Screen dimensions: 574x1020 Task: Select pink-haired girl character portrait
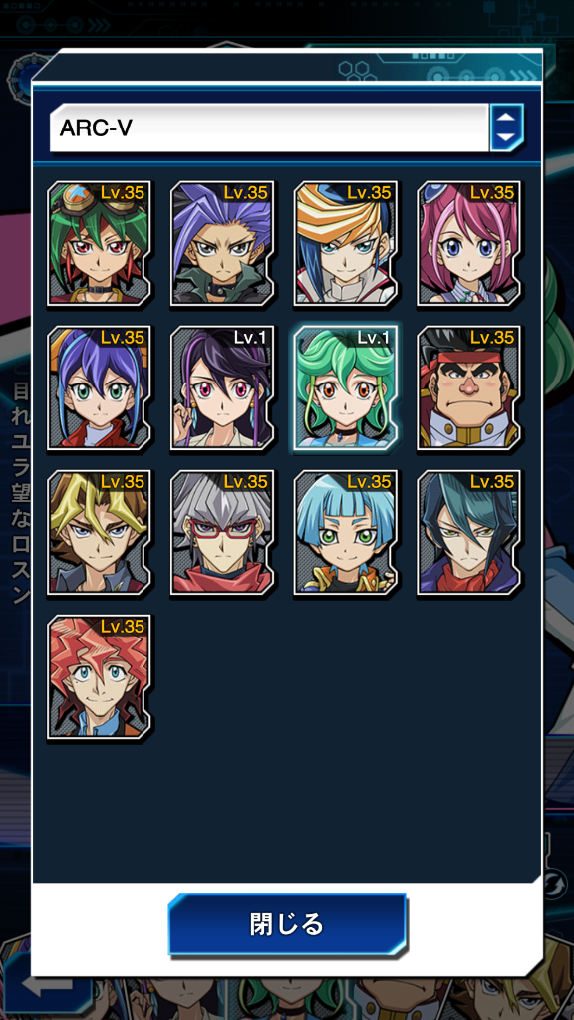469,243
